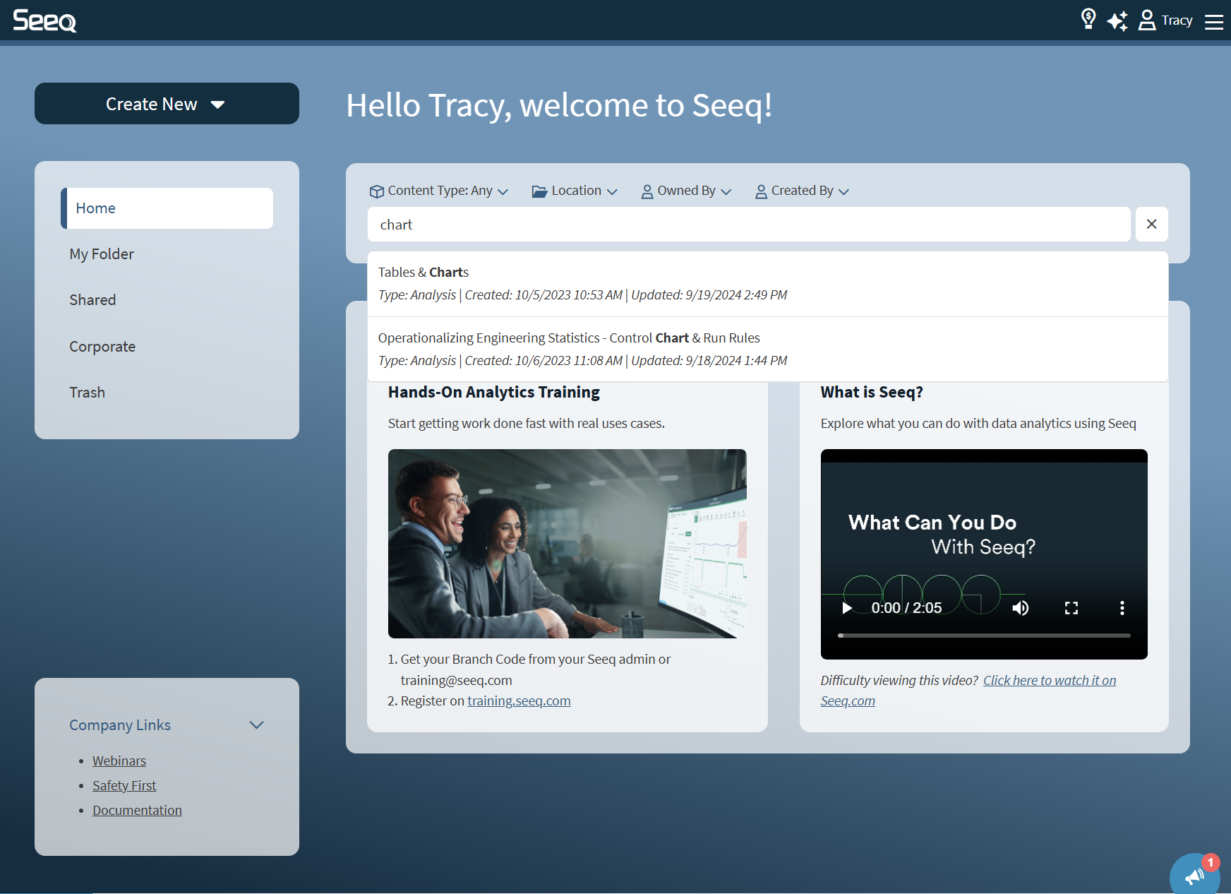Open the Trash section
Image resolution: width=1231 pixels, height=894 pixels.
click(87, 393)
